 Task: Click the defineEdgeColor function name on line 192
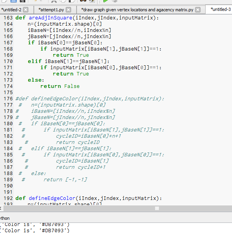point(52,198)
